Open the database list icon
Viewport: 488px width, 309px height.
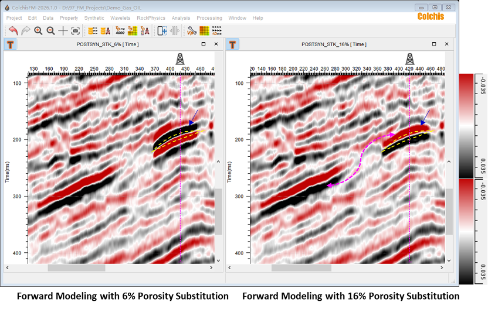pyautogui.click(x=93, y=30)
